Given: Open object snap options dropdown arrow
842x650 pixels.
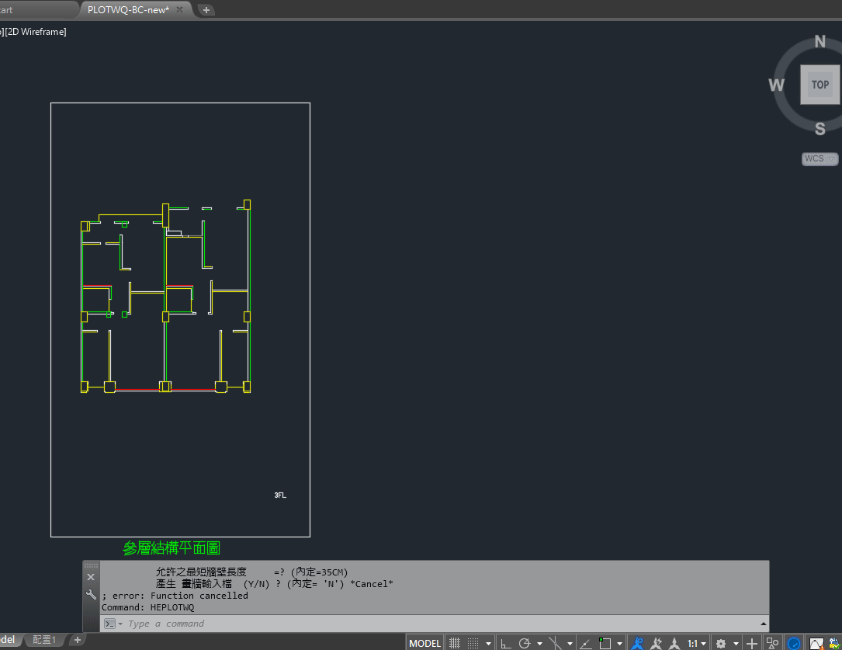Looking at the screenshot, I should click(620, 643).
